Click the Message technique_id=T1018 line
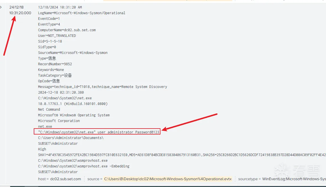 coord(103,87)
